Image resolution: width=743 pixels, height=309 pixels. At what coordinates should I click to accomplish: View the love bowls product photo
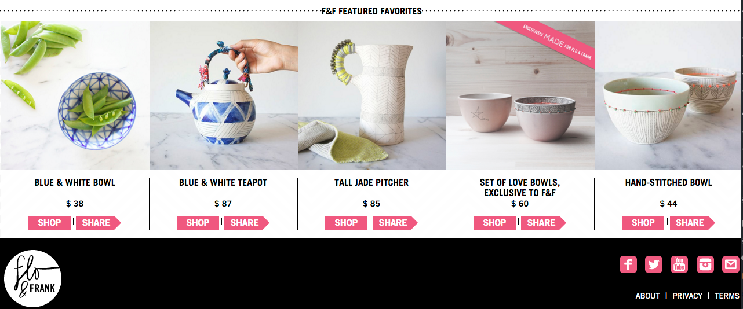[520, 95]
